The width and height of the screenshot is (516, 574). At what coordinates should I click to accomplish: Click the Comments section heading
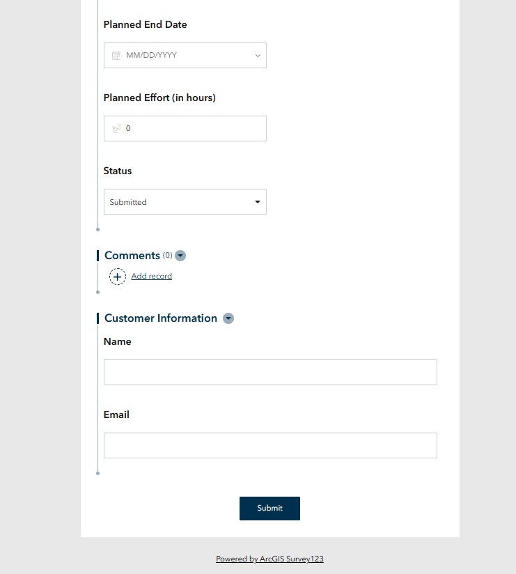coord(132,256)
